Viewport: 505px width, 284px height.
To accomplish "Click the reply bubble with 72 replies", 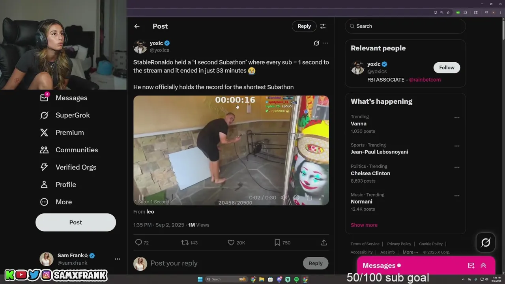I will tap(142, 243).
